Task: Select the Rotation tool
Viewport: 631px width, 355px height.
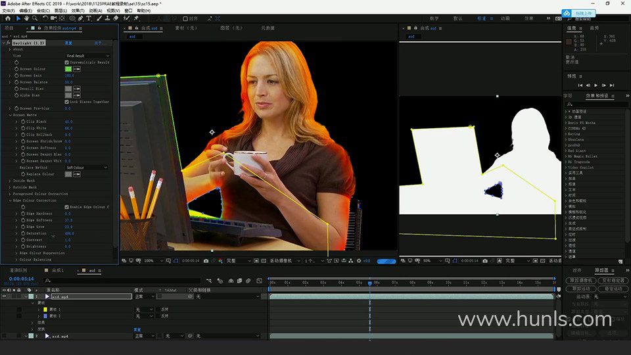Action: [45, 18]
